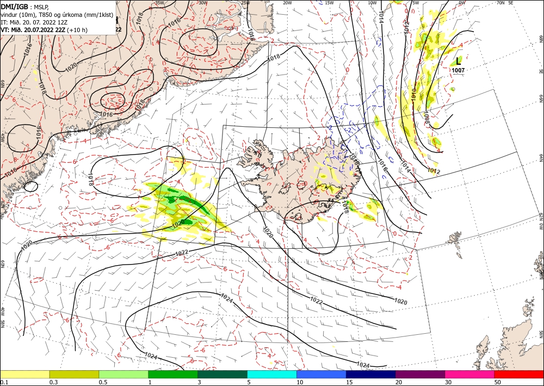
Task: Click the "L" low pressure marker
Action: pos(458,61)
